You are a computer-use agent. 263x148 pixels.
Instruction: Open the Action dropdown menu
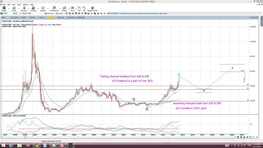[x=61, y=13]
